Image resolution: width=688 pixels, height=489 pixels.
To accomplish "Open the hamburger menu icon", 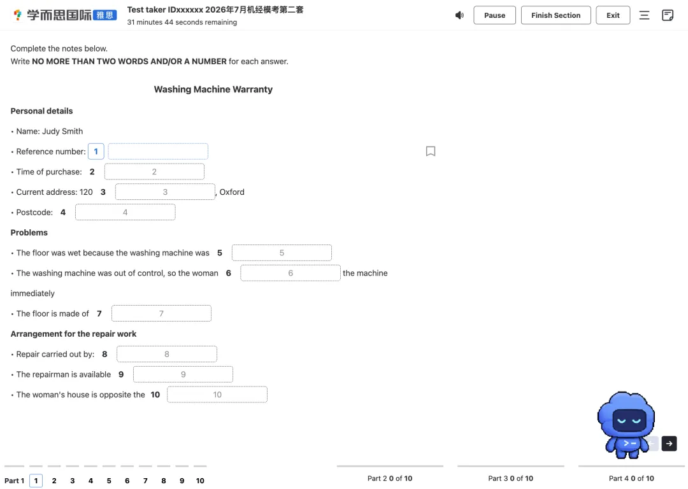I will click(x=644, y=15).
